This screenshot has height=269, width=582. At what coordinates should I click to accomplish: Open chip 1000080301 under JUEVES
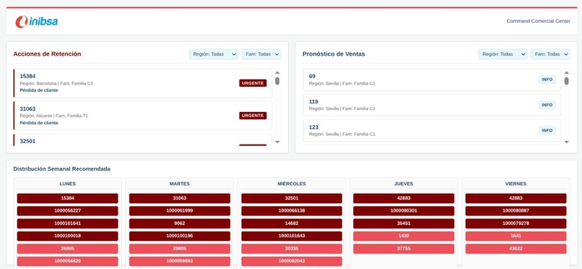click(x=404, y=211)
